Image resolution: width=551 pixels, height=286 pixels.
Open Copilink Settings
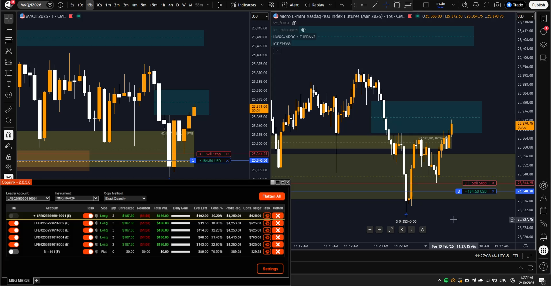[x=270, y=268]
